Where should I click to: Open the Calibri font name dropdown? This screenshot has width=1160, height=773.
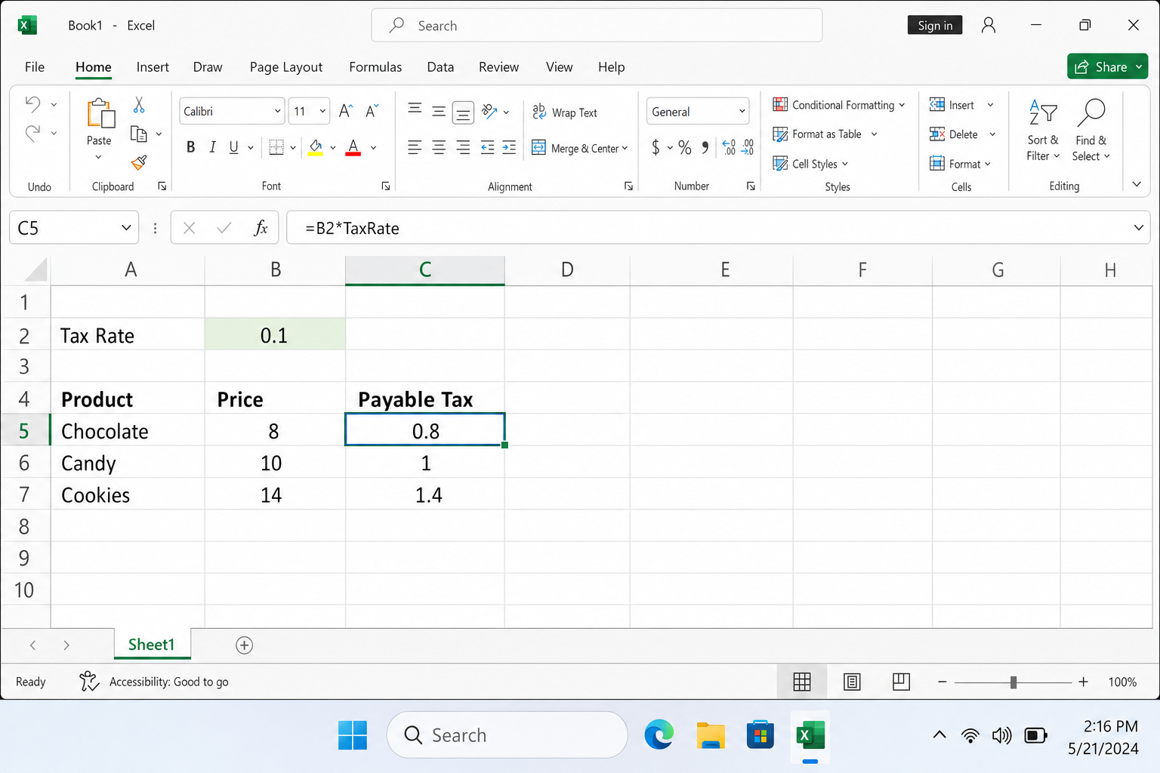pos(277,111)
